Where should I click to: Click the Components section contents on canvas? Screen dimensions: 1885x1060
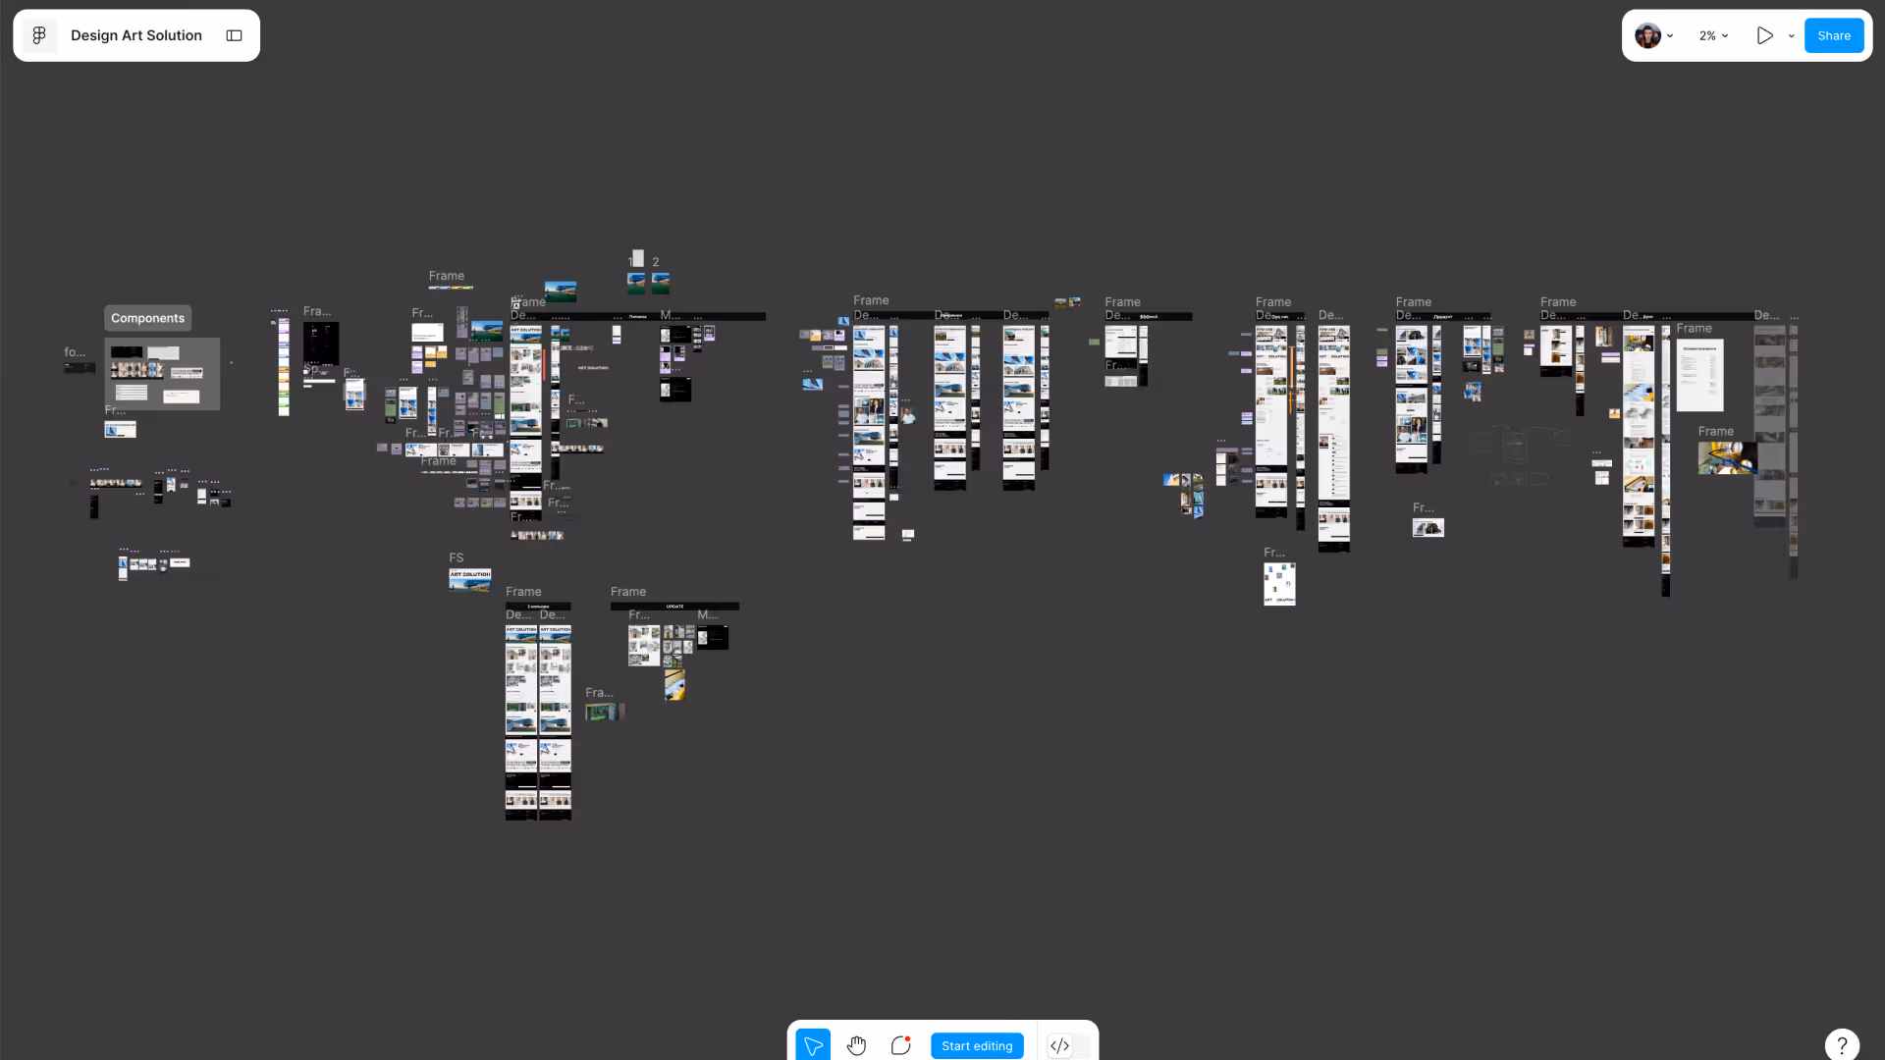click(162, 374)
